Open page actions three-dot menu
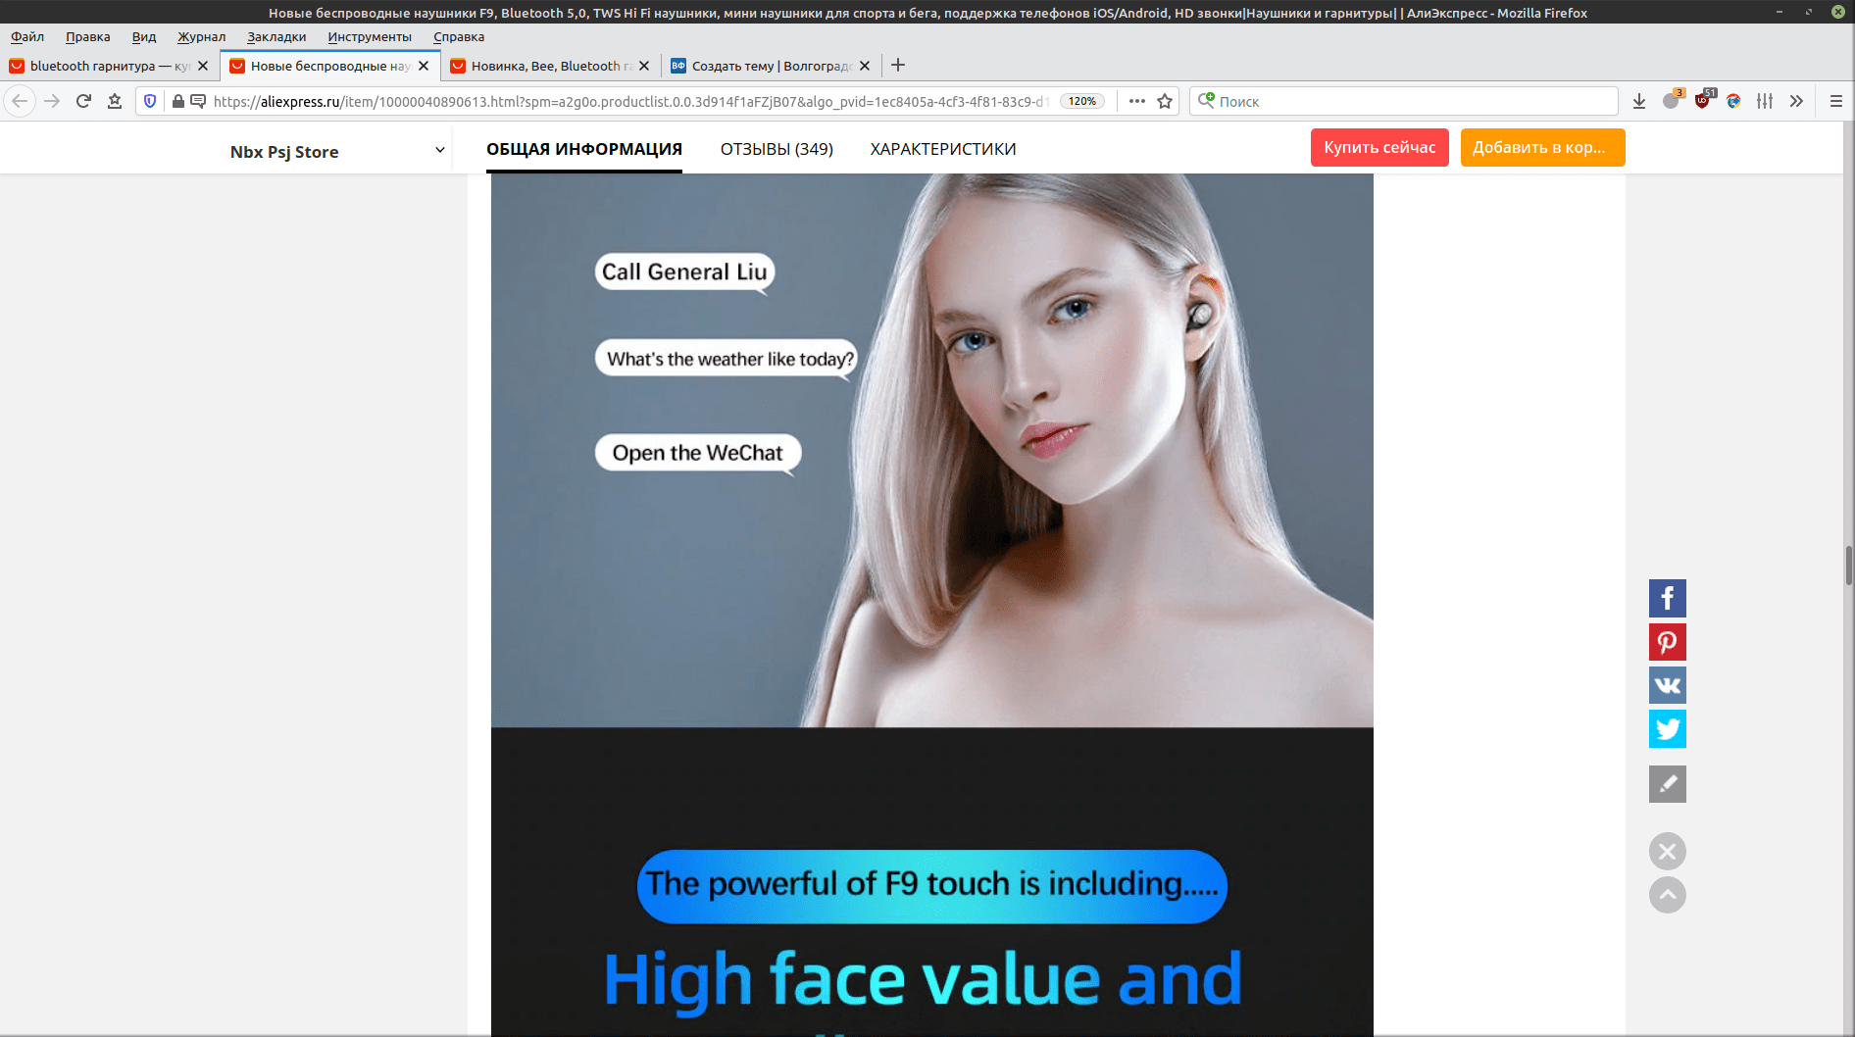The height and width of the screenshot is (1037, 1855). [1136, 101]
